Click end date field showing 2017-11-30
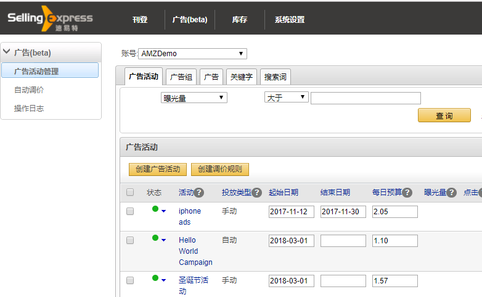 click(343, 212)
